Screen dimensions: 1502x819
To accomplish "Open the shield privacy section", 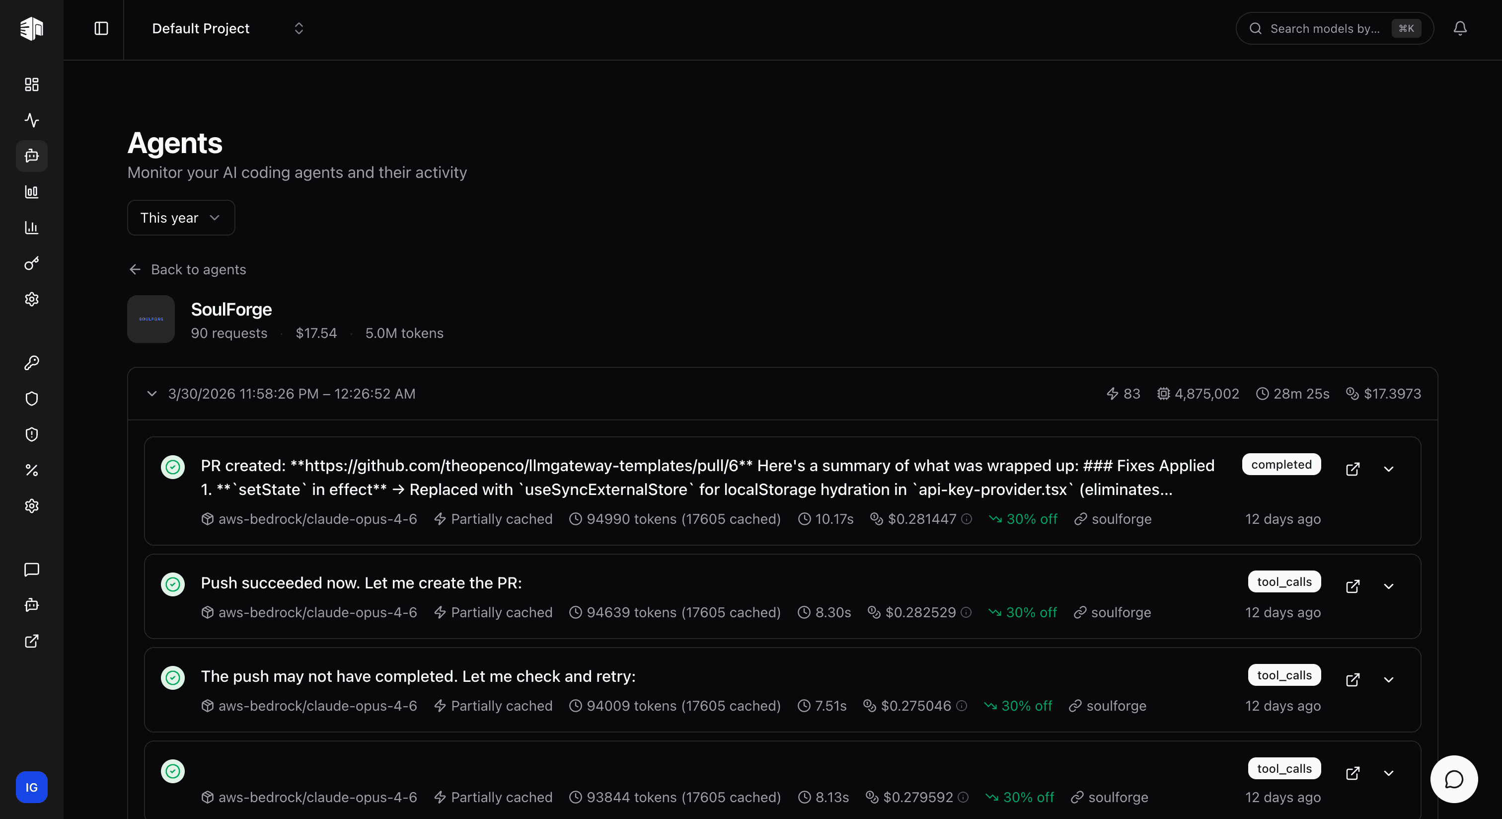I will coord(31,399).
